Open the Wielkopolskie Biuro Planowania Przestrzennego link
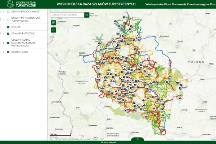 [181, 4]
